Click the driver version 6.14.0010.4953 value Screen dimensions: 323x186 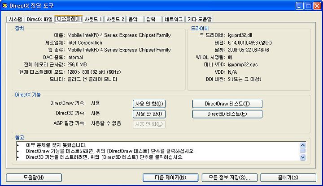(250, 43)
